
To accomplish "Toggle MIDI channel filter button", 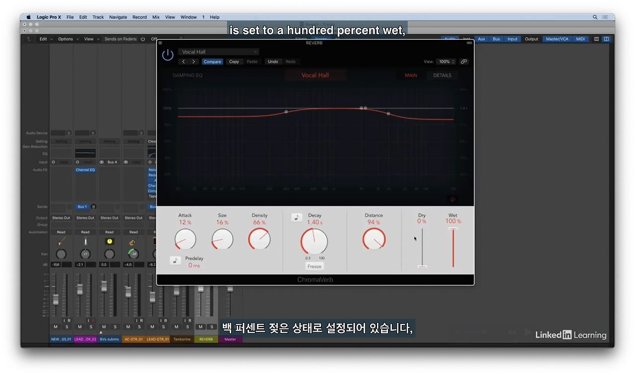I will click(x=580, y=39).
